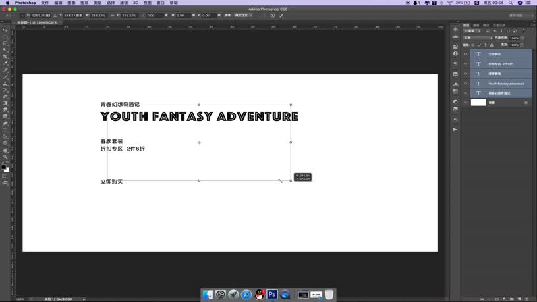Viewport: 537px width, 302px height.
Task: Switch to the Layers panel tab
Action: [x=466, y=25]
